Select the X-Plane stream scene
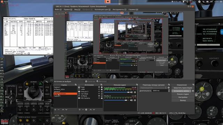 click(65, 94)
